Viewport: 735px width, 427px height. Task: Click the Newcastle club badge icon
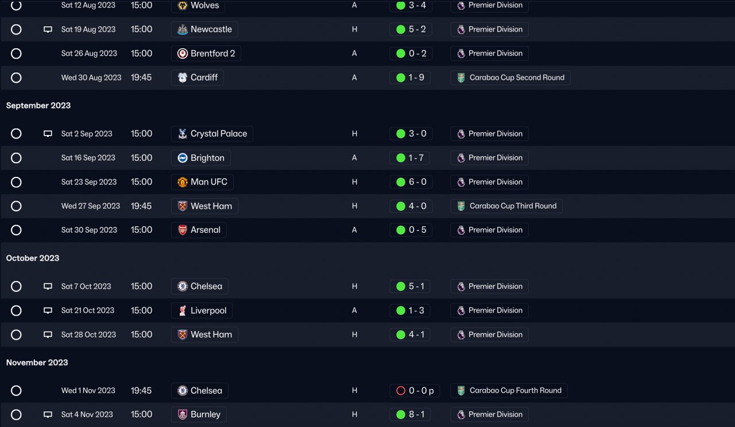(x=182, y=29)
